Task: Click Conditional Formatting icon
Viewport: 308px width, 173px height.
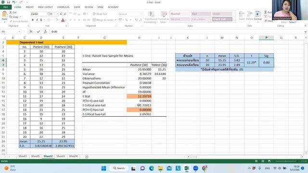Action: pos(151,14)
